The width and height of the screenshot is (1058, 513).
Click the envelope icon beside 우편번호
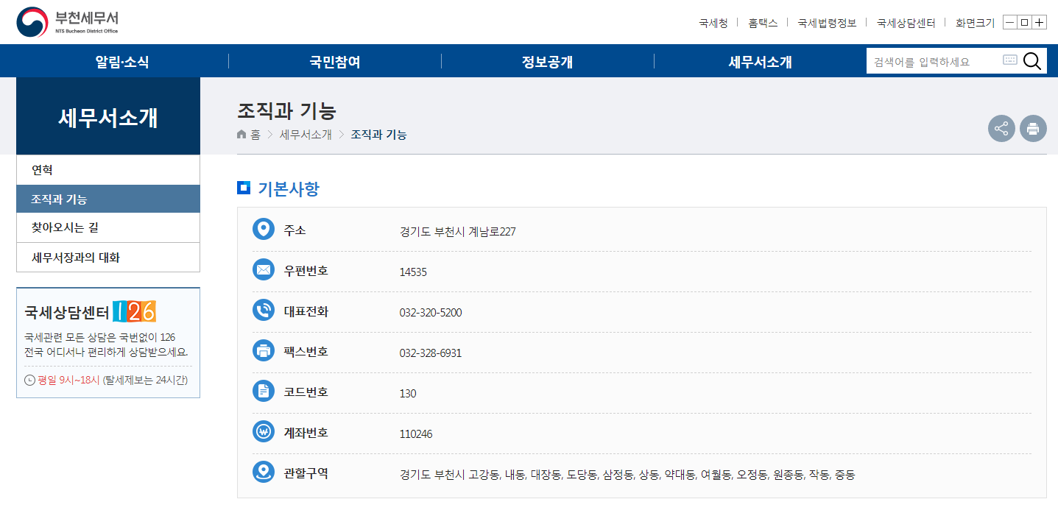pos(264,269)
